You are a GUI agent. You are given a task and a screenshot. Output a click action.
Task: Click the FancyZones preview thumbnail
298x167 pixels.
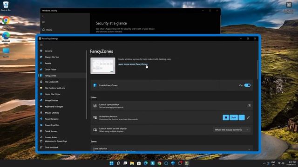tap(103, 66)
